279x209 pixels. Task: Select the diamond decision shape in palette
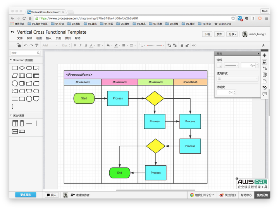[x=22, y=68]
